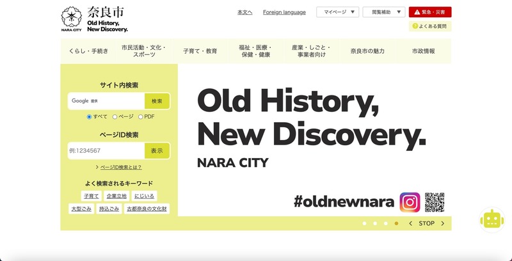Open the くらし・手続き menu
512x261 pixels.
pyautogui.click(x=88, y=51)
